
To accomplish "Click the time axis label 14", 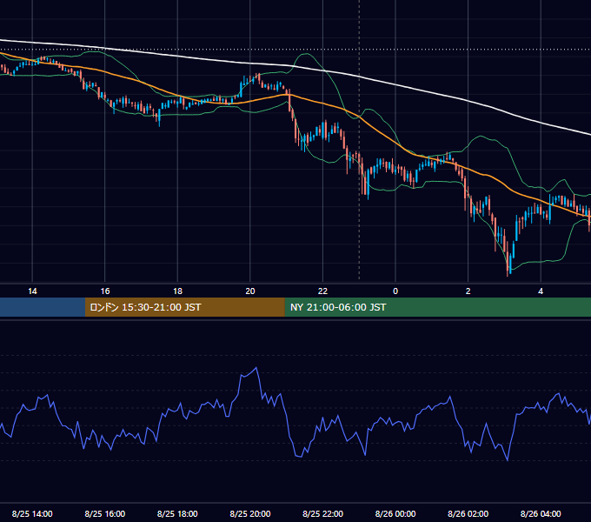I will (x=32, y=291).
